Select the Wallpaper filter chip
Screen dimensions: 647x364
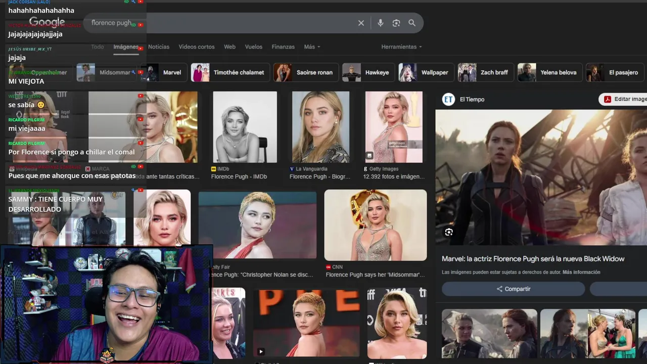426,72
